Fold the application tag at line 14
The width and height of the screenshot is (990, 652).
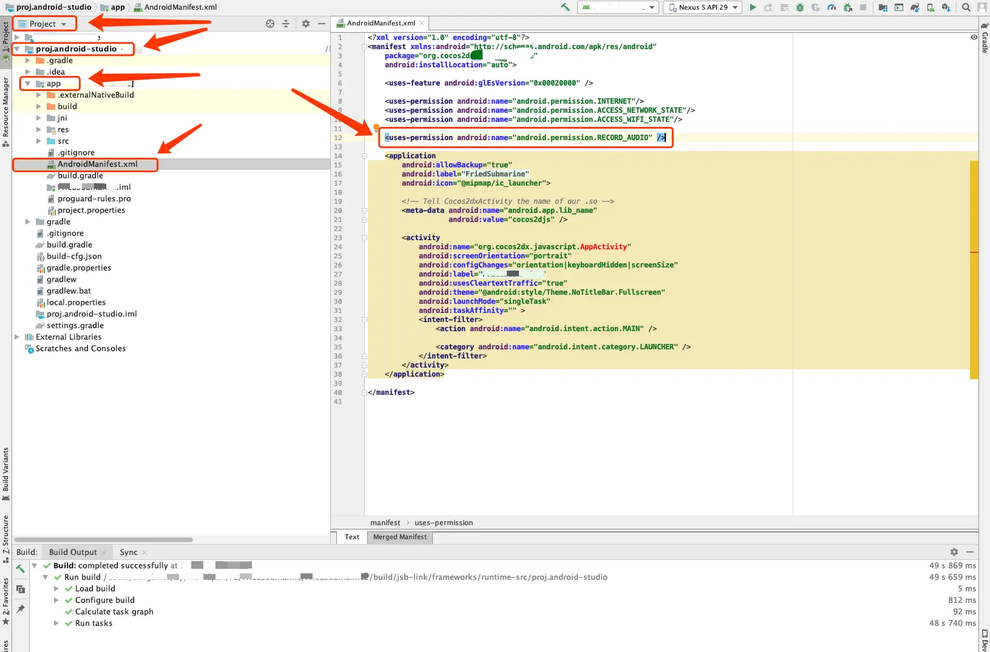pos(365,156)
